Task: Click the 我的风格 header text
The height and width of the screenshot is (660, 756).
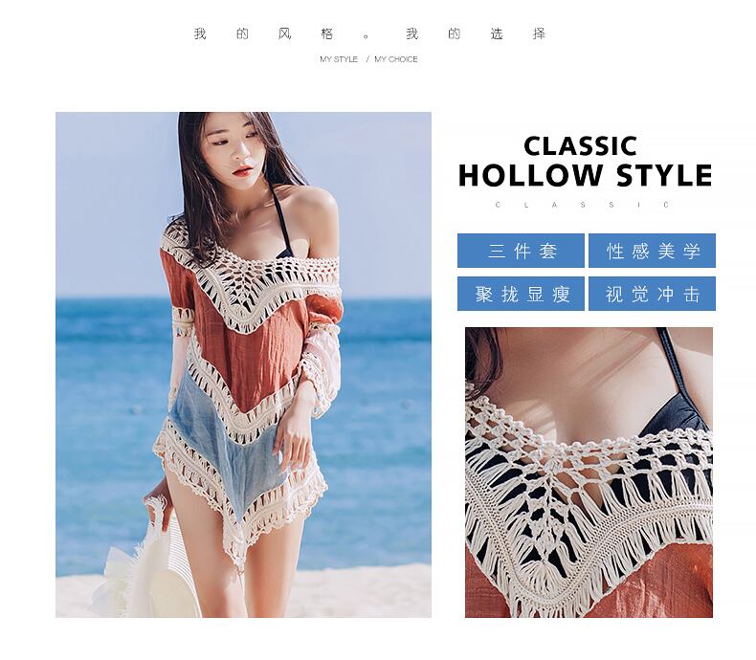Action: pyautogui.click(x=263, y=33)
